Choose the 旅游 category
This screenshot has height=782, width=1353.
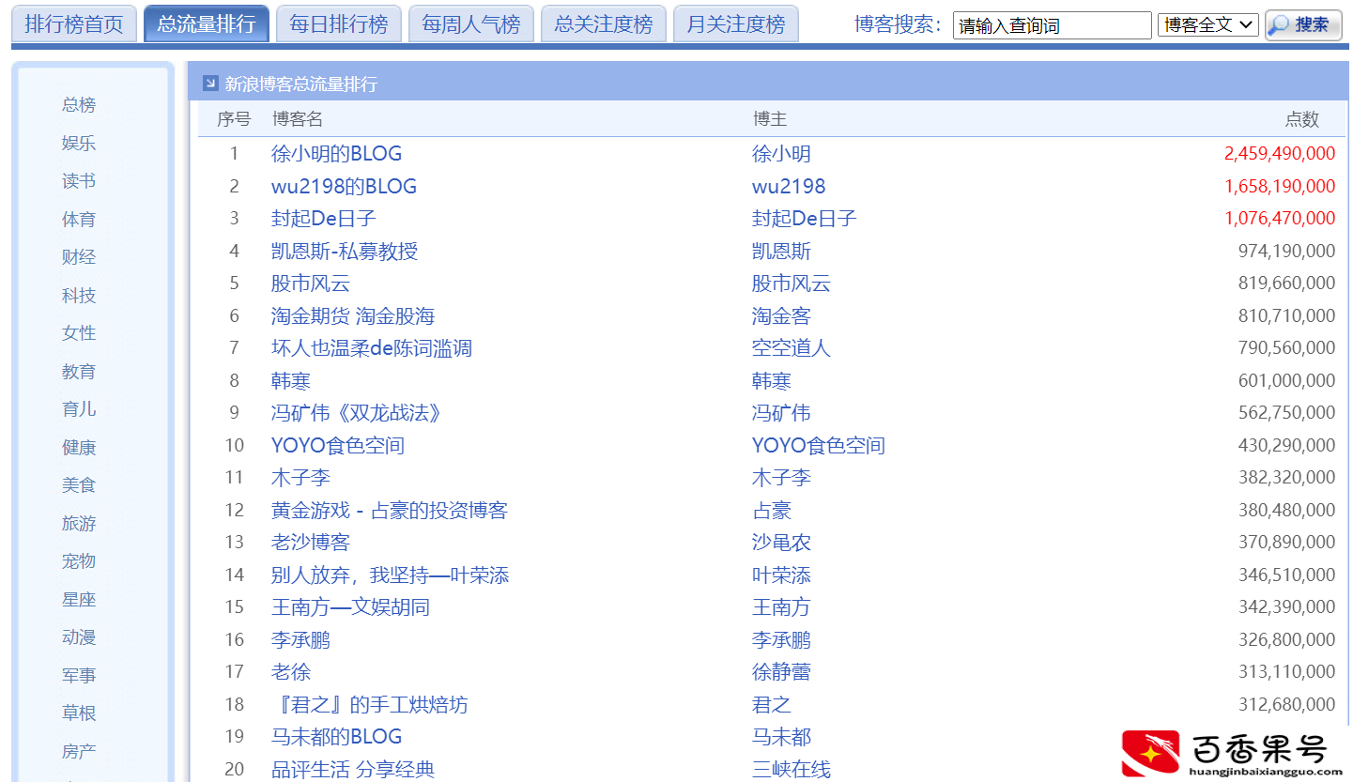point(79,523)
